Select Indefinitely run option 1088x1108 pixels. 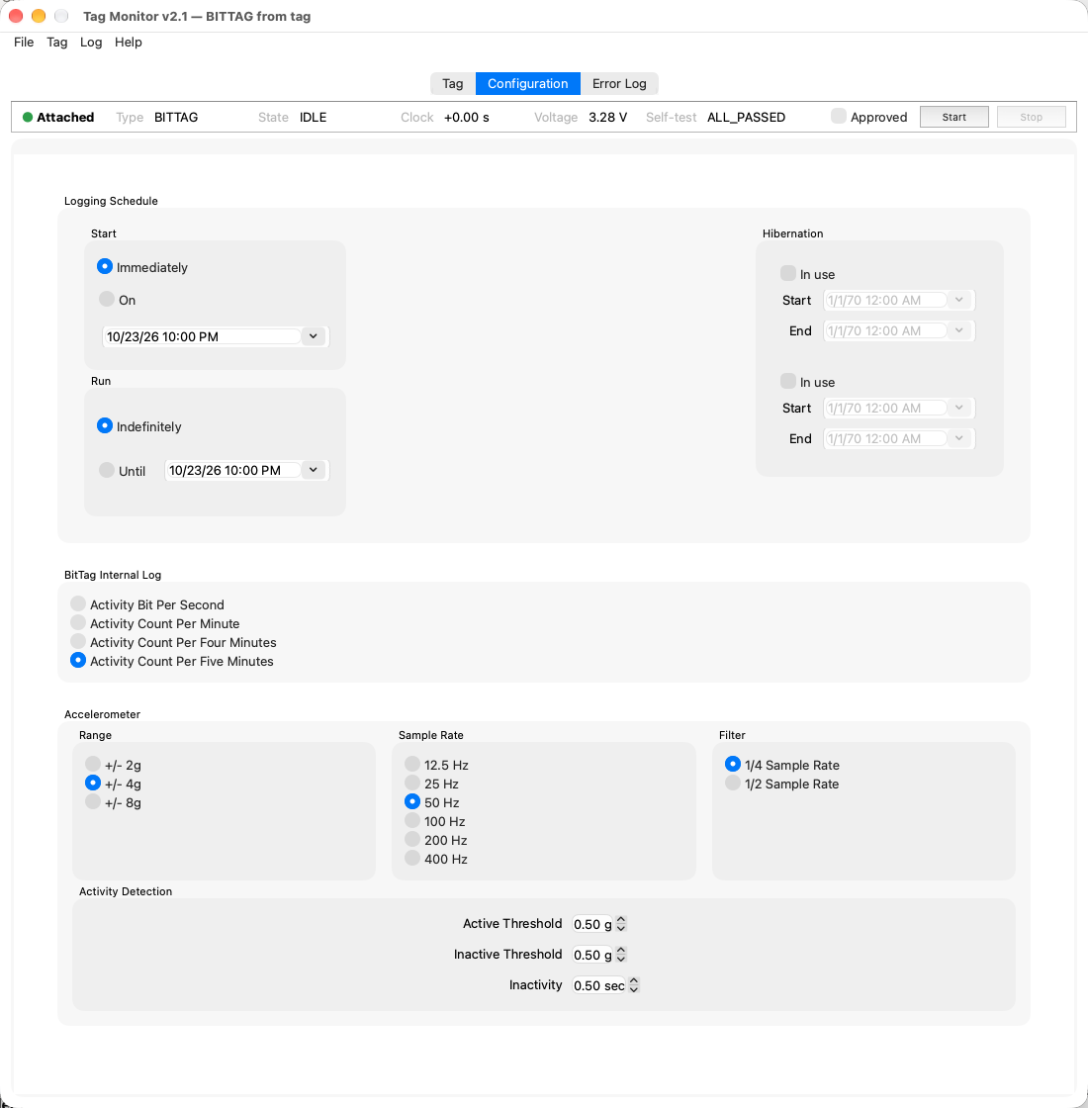pyautogui.click(x=105, y=425)
